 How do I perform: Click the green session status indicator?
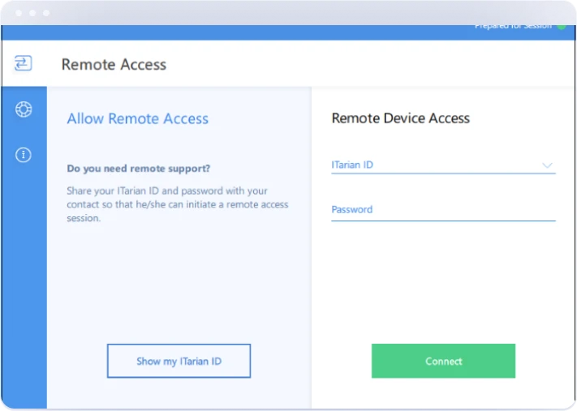point(562,26)
